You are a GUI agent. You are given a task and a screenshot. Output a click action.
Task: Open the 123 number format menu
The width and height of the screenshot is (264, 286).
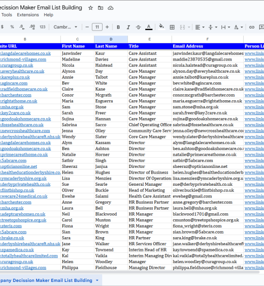coord(43,27)
